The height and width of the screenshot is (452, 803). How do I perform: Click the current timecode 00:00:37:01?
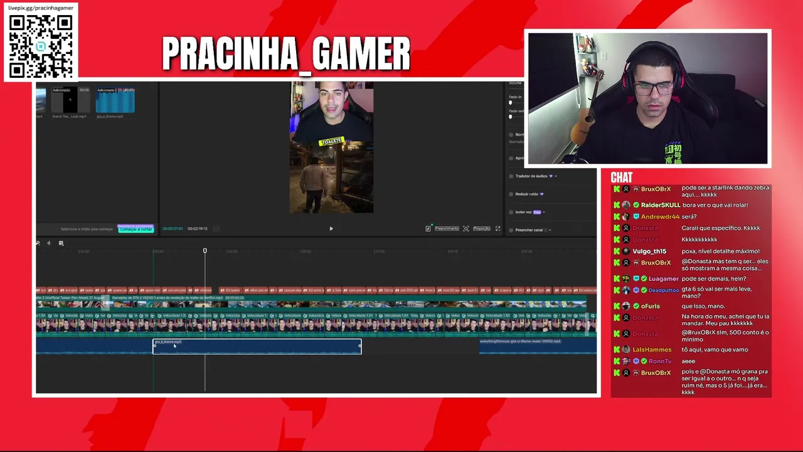[173, 229]
